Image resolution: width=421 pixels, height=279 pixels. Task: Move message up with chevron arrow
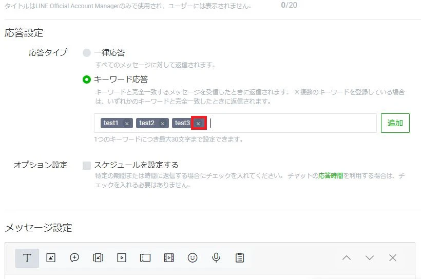pyautogui.click(x=347, y=258)
